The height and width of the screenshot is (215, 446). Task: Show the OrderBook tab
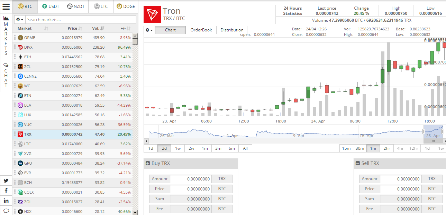pos(201,30)
